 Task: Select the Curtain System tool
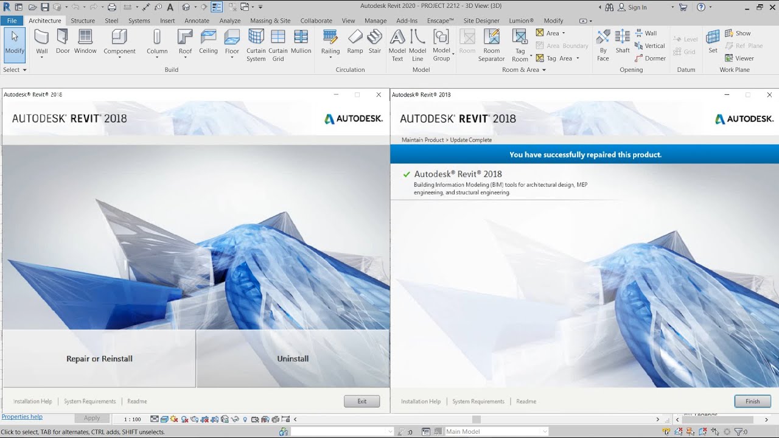coord(256,45)
